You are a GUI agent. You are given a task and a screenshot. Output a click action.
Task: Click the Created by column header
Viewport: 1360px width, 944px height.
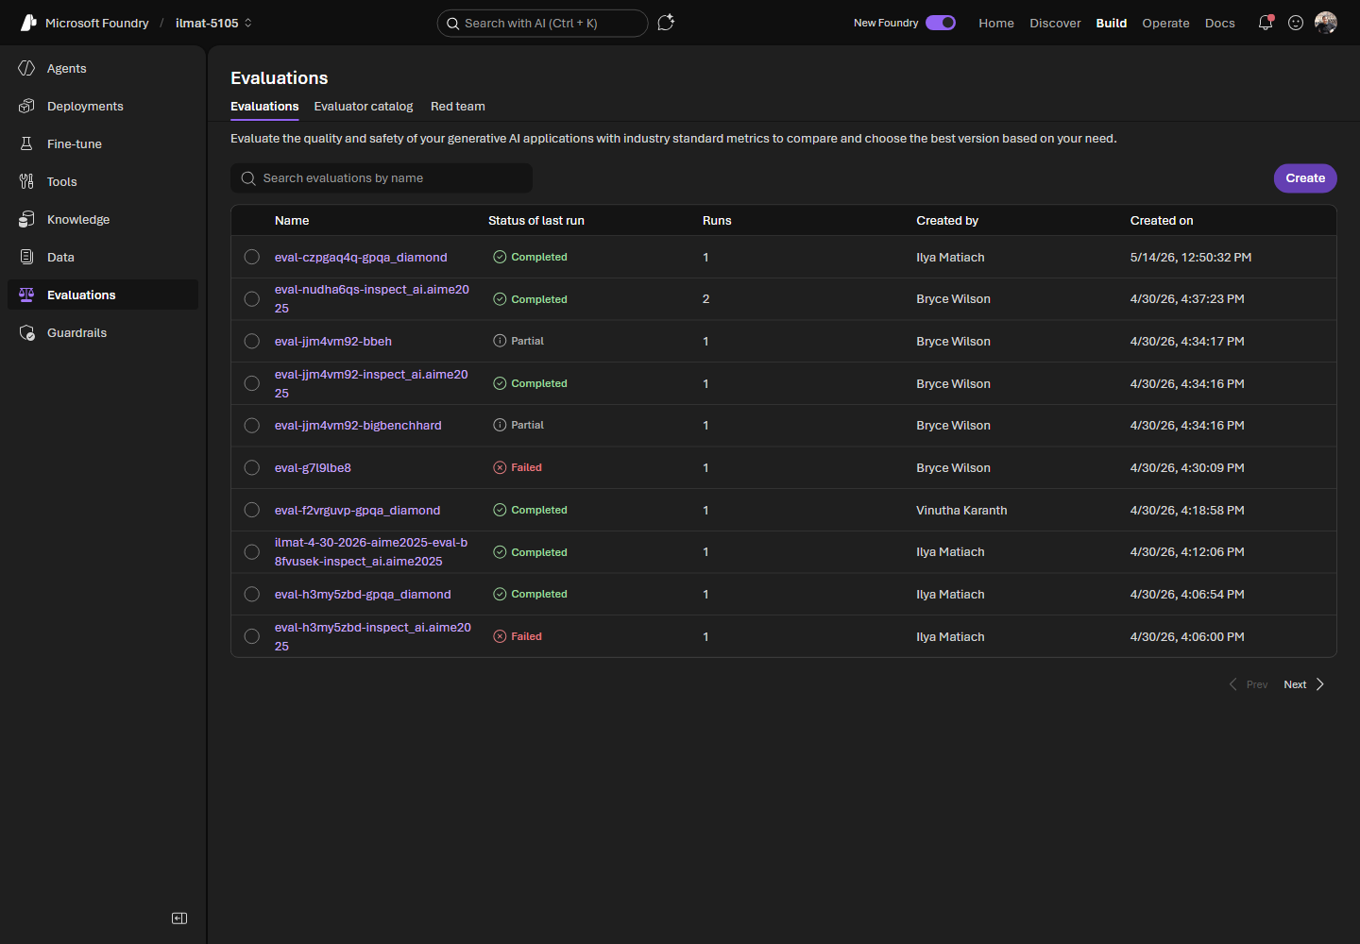click(x=947, y=220)
